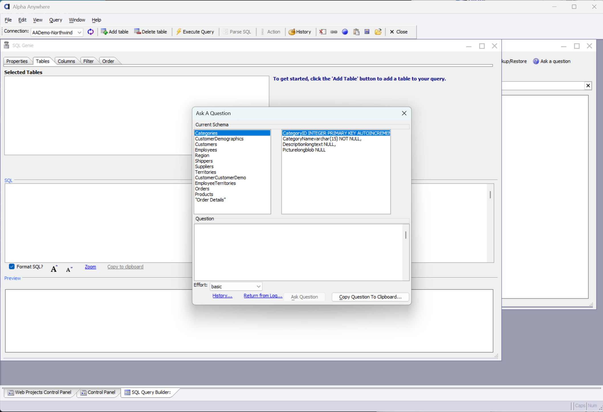This screenshot has width=603, height=412.
Task: Click the open folder toolbar icon
Action: coord(378,32)
